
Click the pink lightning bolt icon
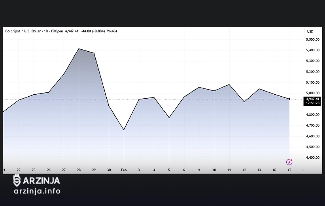point(289,162)
